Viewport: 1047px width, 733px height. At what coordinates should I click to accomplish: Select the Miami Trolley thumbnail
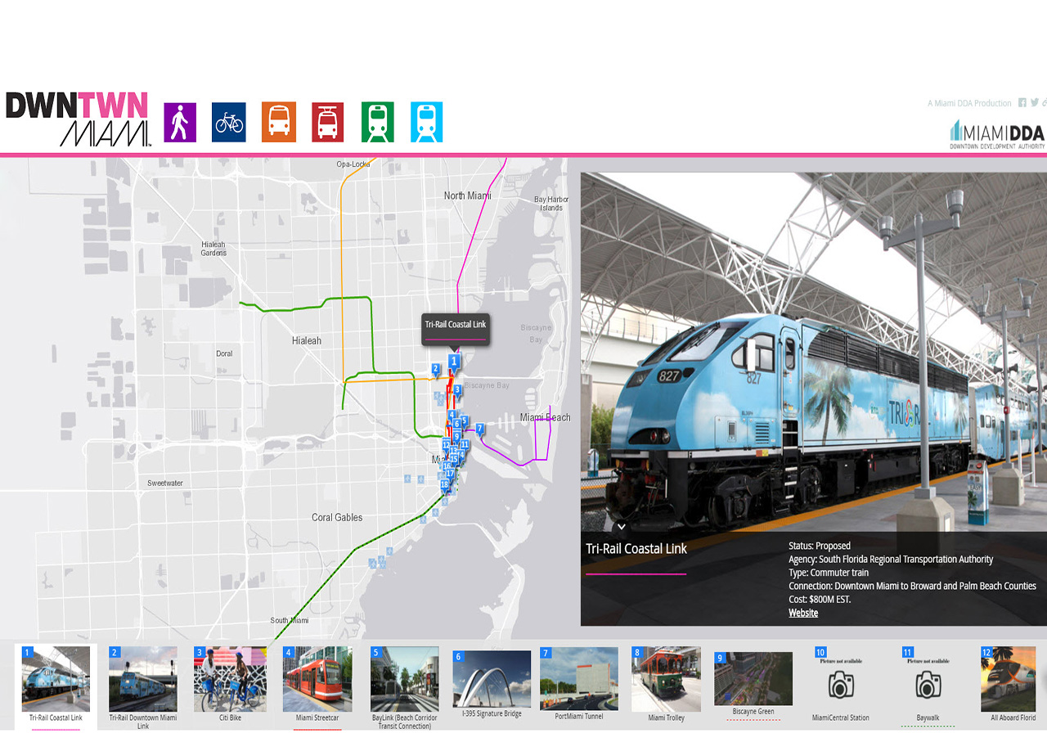(x=666, y=679)
